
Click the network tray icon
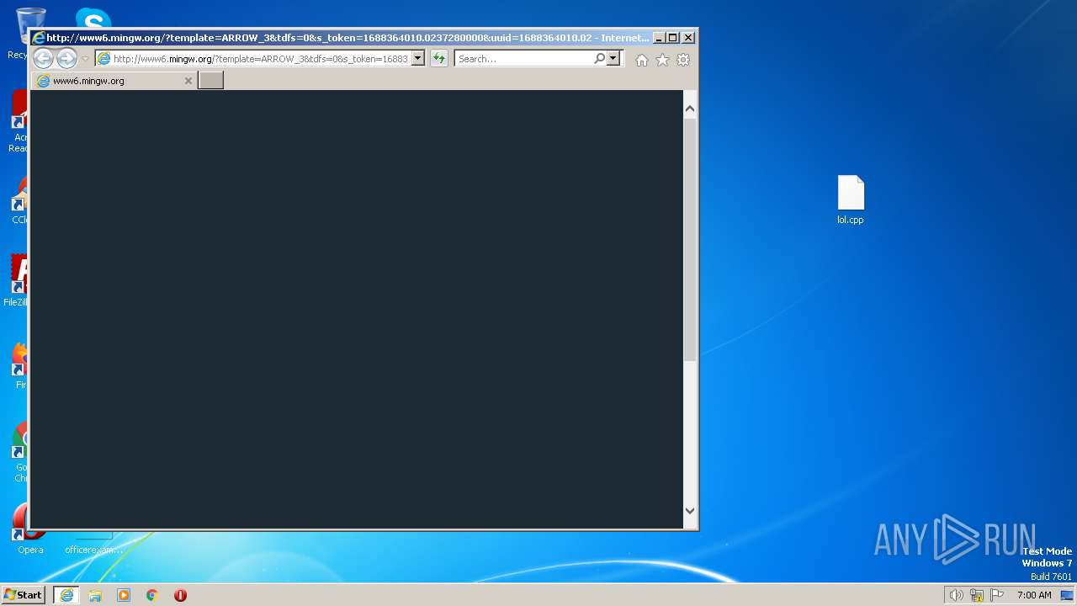977,595
